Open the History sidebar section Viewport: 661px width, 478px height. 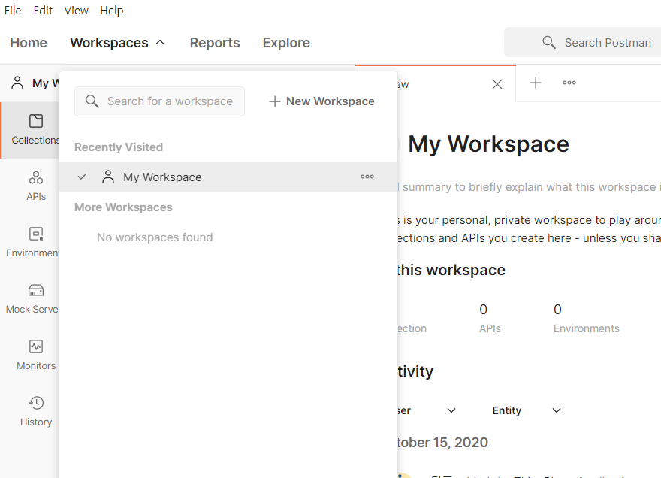pyautogui.click(x=36, y=411)
